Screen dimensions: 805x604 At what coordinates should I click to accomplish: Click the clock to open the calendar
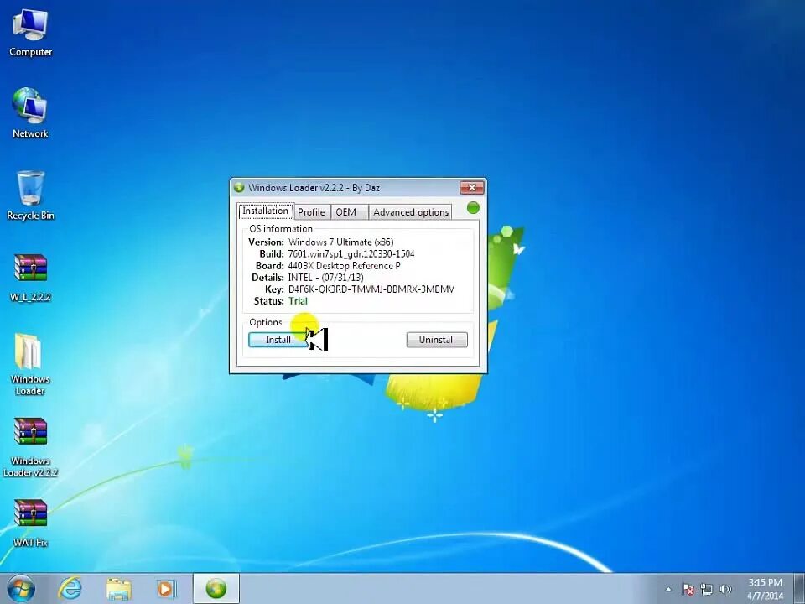763,587
